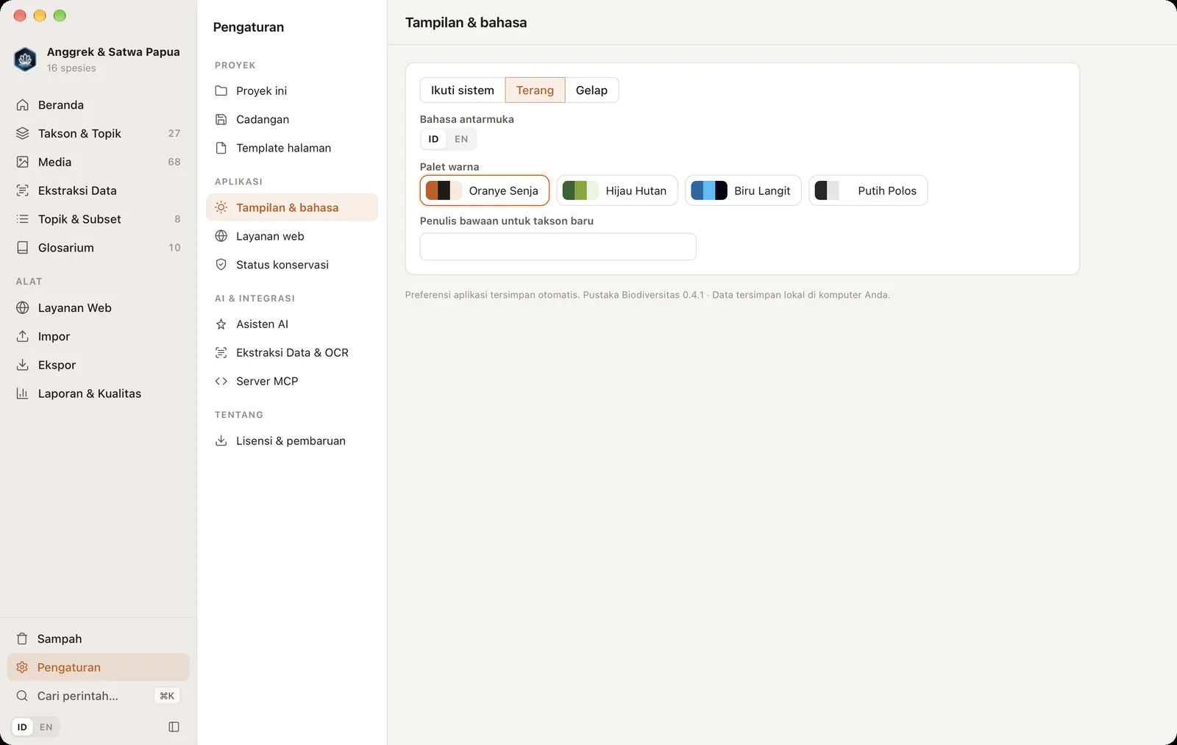Image resolution: width=1177 pixels, height=745 pixels.
Task: Select the Ikuti sistem theme option
Action: pyautogui.click(x=463, y=90)
